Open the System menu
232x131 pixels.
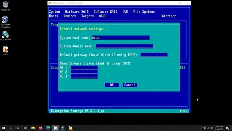coord(55,12)
